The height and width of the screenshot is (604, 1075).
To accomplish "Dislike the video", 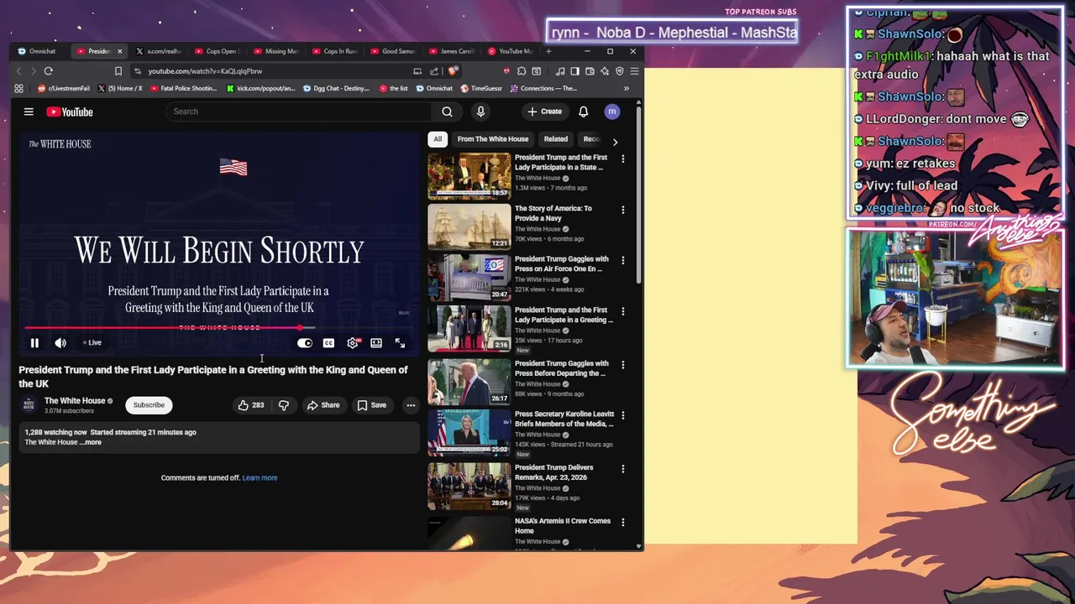I will click(x=284, y=405).
